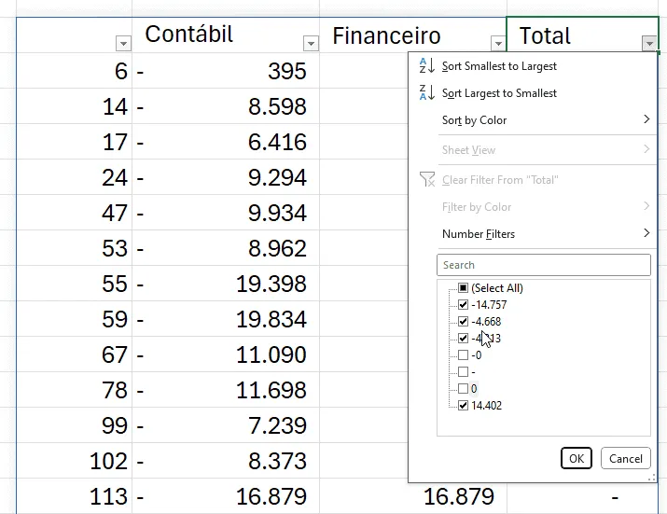Select the first-column cell 67
The image size is (667, 514).
coord(74,354)
